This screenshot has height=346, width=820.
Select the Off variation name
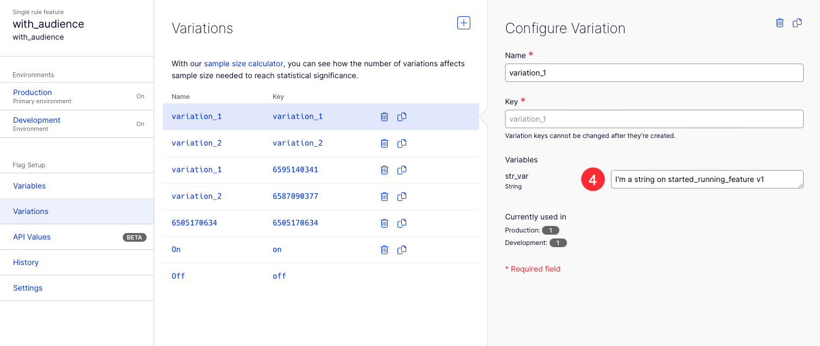(x=178, y=276)
